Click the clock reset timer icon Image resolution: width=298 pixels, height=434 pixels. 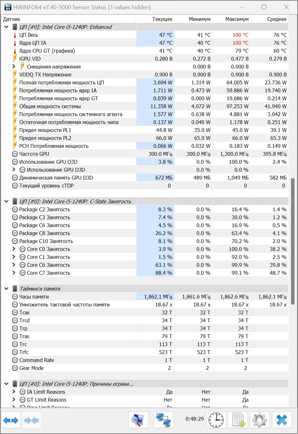pos(216,420)
